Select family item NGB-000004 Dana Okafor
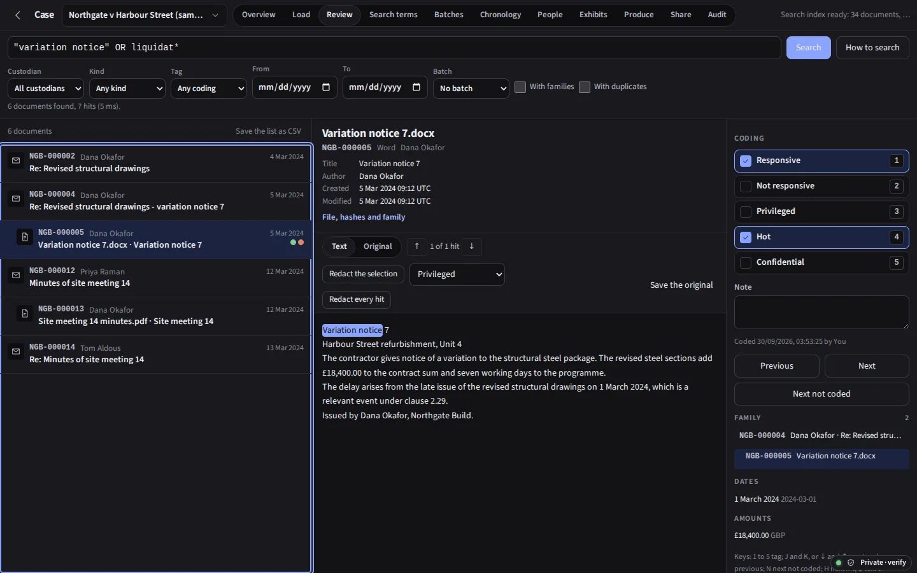 [x=821, y=435]
